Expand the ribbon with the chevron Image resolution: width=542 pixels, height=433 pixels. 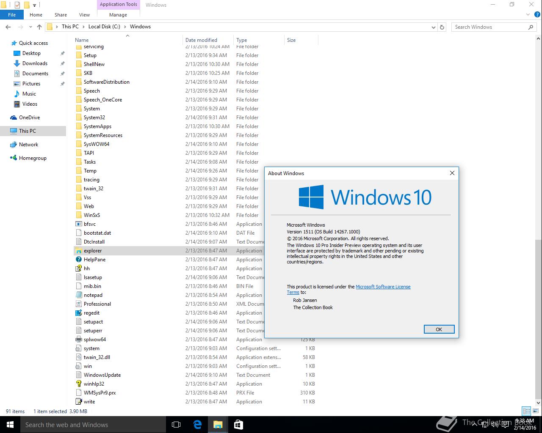click(x=528, y=15)
